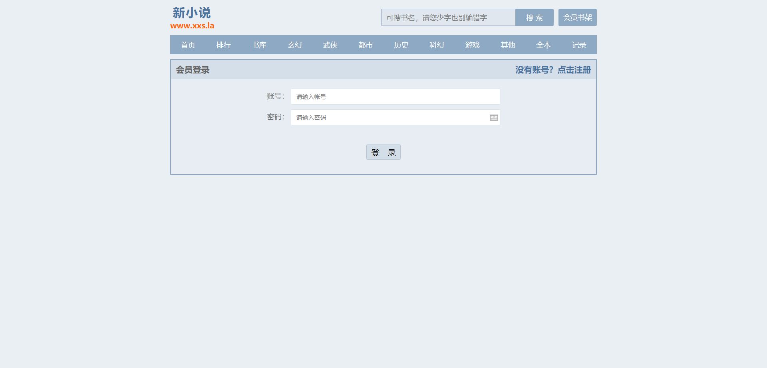Open the 会员书架 member bookshelf
767x368 pixels.
coord(577,18)
